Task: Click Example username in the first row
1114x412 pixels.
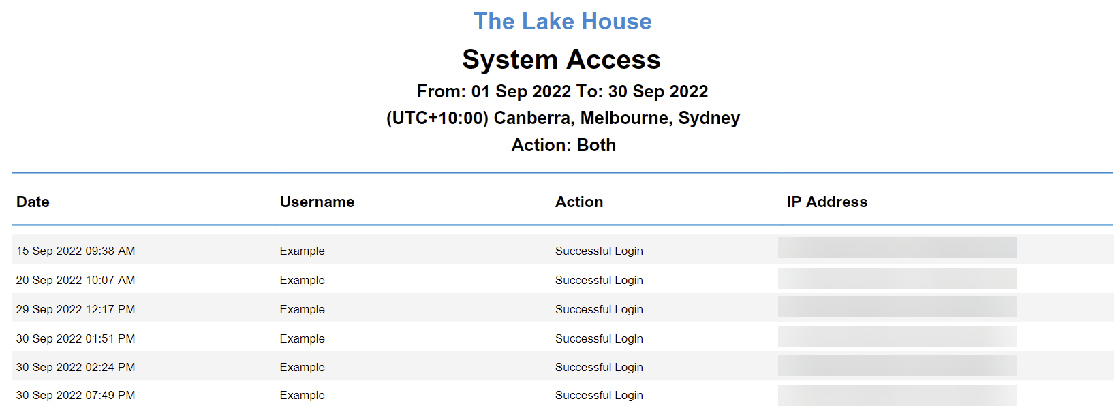Action: 302,251
